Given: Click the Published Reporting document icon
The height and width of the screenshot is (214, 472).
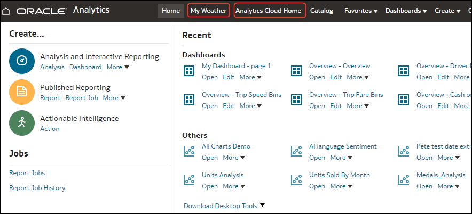Looking at the screenshot, I should coord(22,92).
